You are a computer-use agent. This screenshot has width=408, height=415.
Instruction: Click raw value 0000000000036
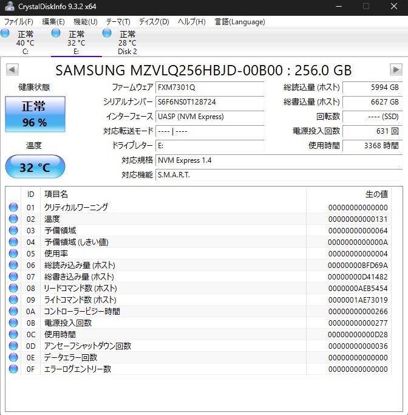coord(358,346)
